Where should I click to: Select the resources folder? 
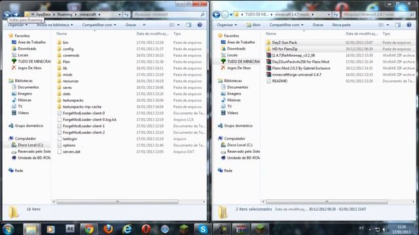point(71,81)
